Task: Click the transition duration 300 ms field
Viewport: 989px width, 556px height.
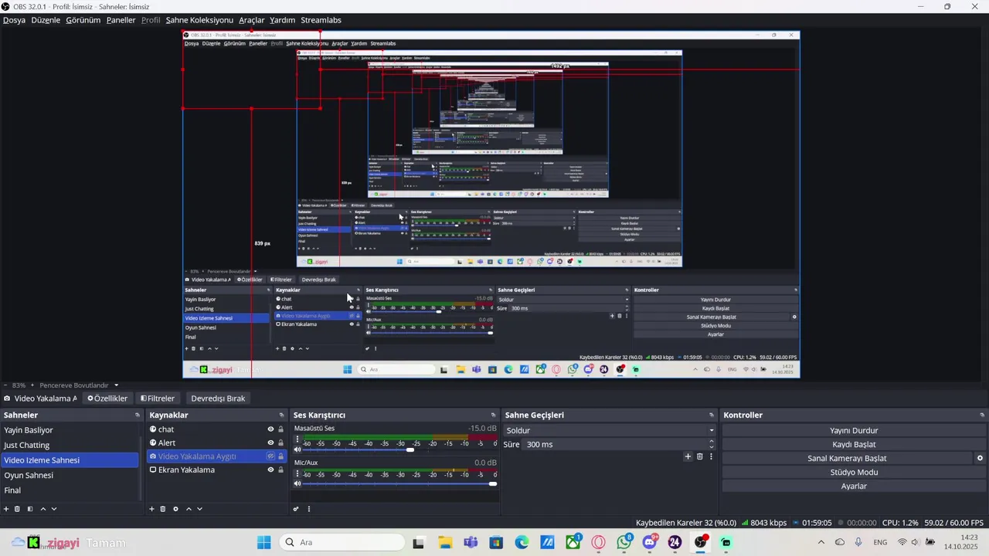Action: click(x=614, y=444)
